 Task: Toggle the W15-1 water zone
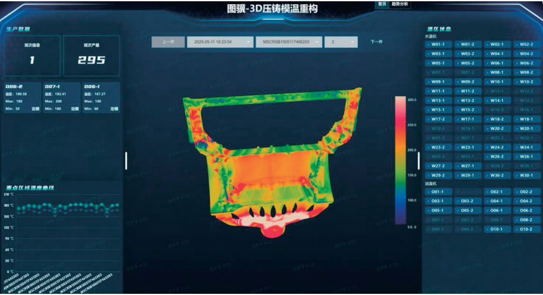438,110
